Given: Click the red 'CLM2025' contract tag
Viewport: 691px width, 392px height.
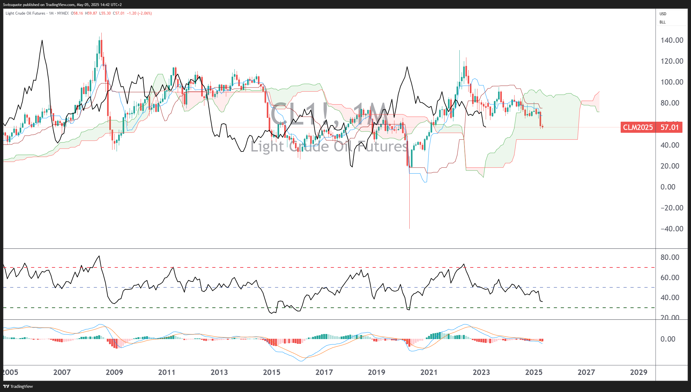Looking at the screenshot, I should (638, 127).
